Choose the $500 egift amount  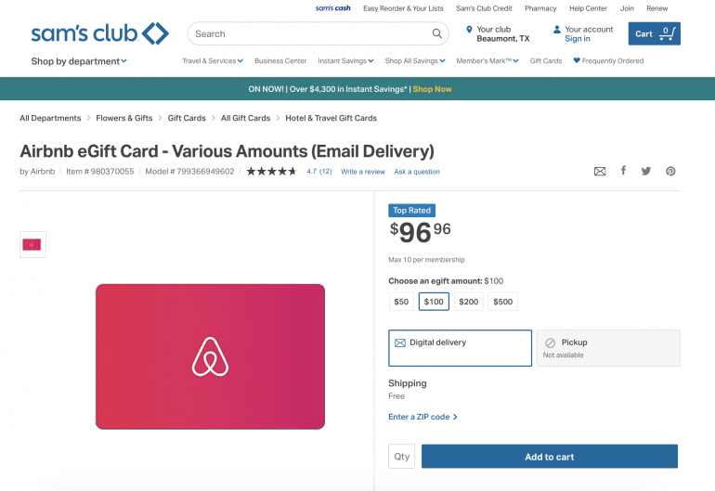point(502,302)
